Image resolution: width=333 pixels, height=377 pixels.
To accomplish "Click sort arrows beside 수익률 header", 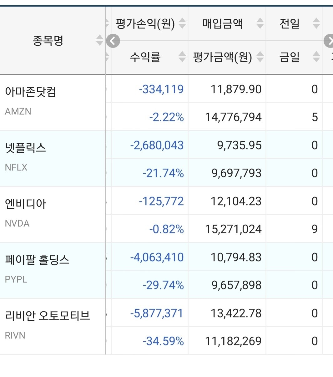I will pos(181,57).
